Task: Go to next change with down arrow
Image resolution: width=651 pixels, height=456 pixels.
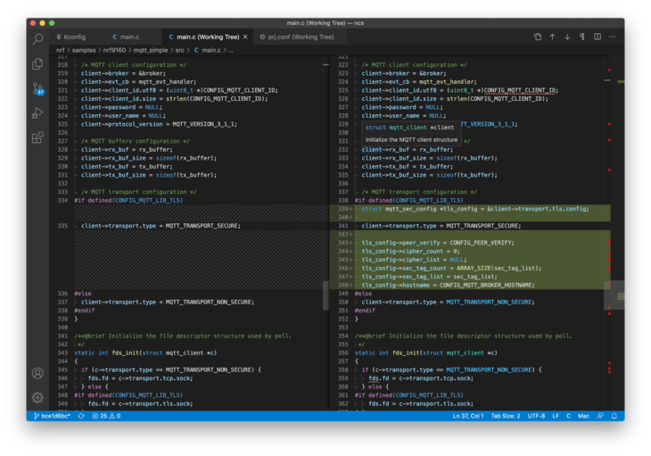Action: click(567, 37)
